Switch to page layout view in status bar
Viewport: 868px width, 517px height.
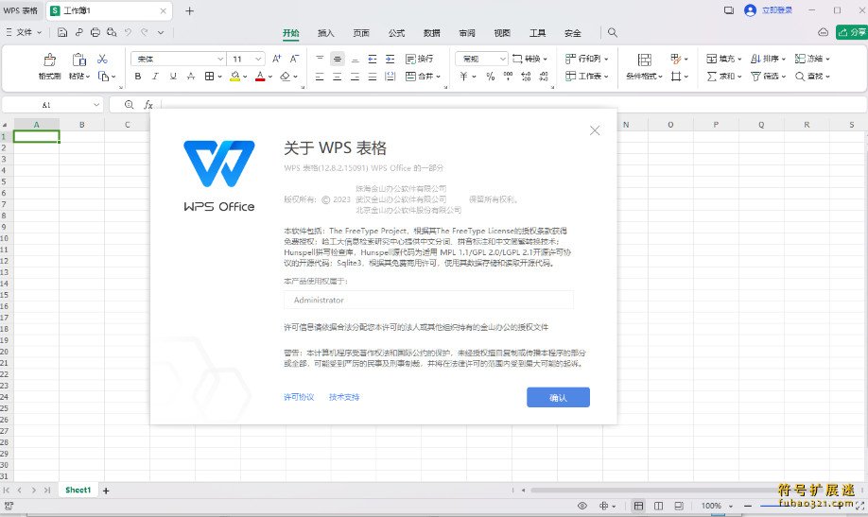click(659, 506)
